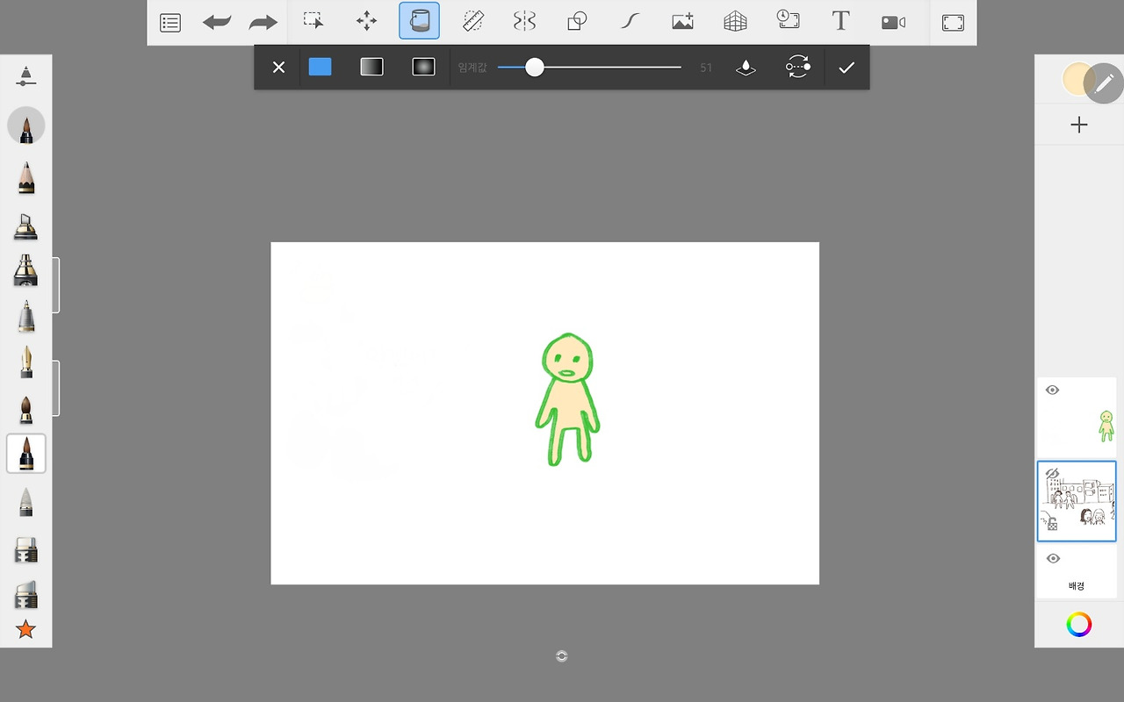Hide the 배경 background layer
The height and width of the screenshot is (702, 1124).
pyautogui.click(x=1052, y=558)
